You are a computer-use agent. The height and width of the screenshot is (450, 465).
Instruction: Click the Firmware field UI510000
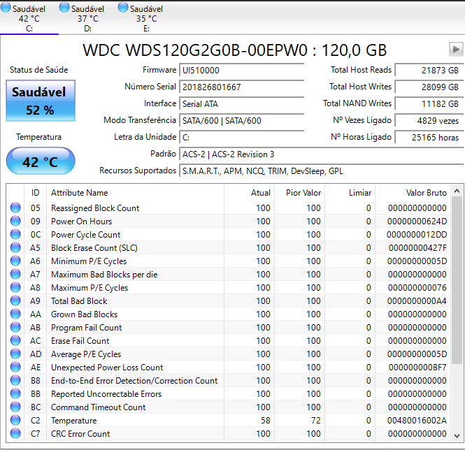[x=242, y=71]
